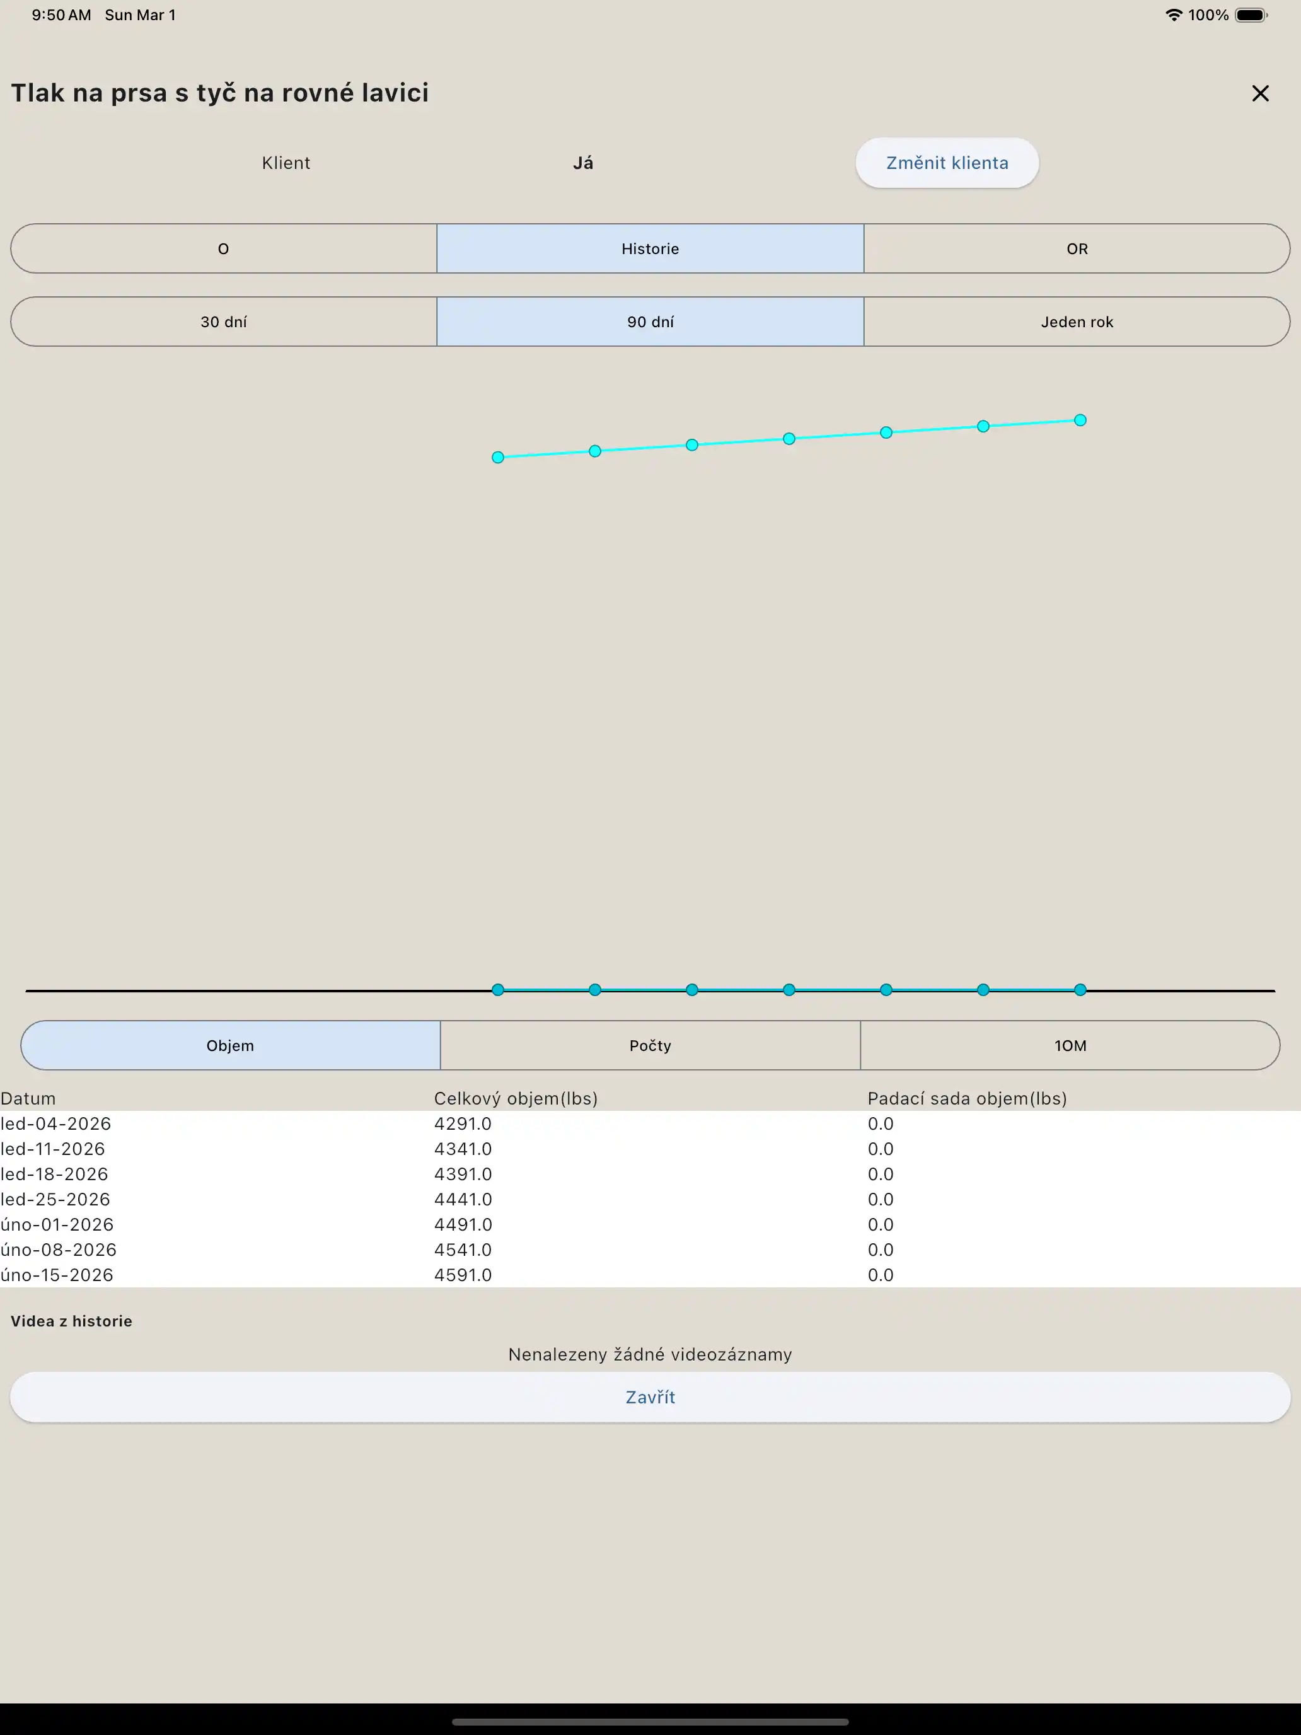Select the 90 dní time range

click(x=650, y=322)
